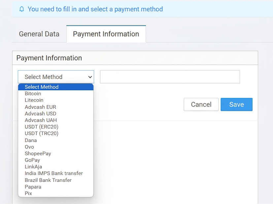Choose Pix payment method
Screen dimensions: 273x204
(56, 193)
